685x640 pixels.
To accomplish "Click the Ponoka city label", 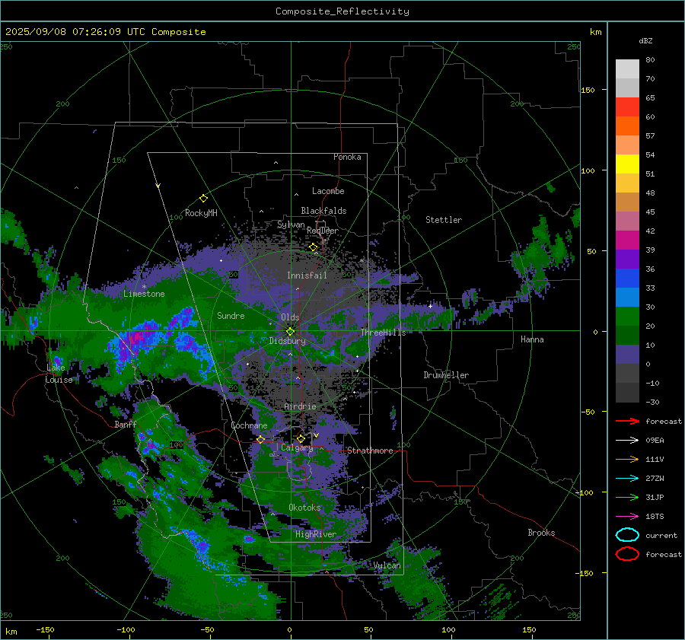I will click(347, 157).
